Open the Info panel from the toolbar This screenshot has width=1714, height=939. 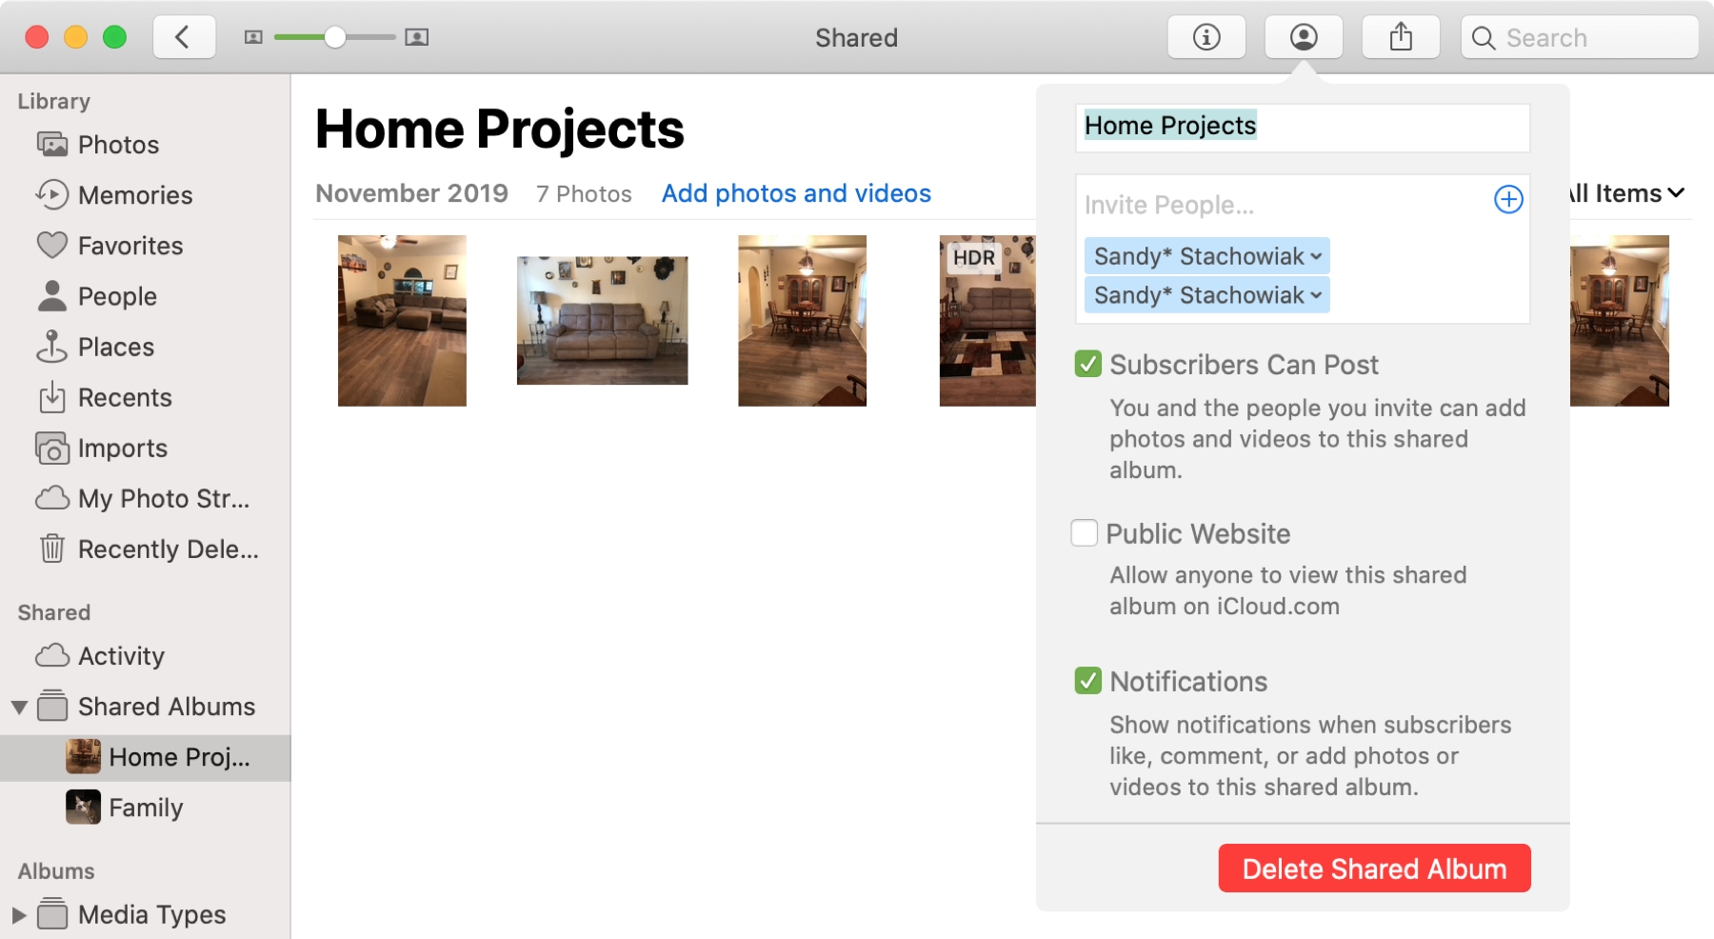pyautogui.click(x=1206, y=37)
